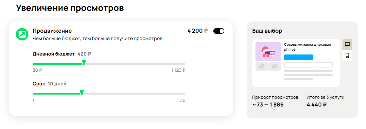
Task: Click first small placeholder thumbnail in preview
Action: pos(261,66)
